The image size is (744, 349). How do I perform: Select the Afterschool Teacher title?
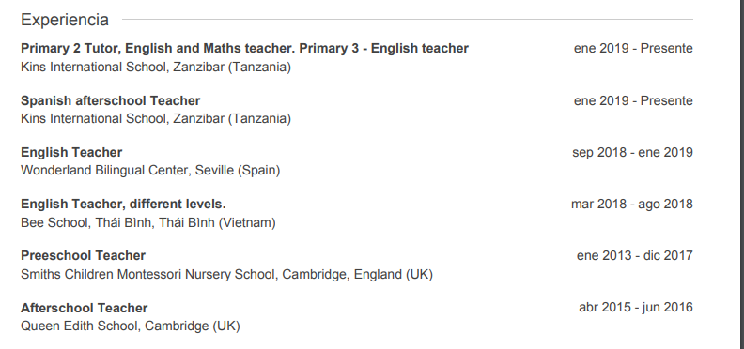84,309
